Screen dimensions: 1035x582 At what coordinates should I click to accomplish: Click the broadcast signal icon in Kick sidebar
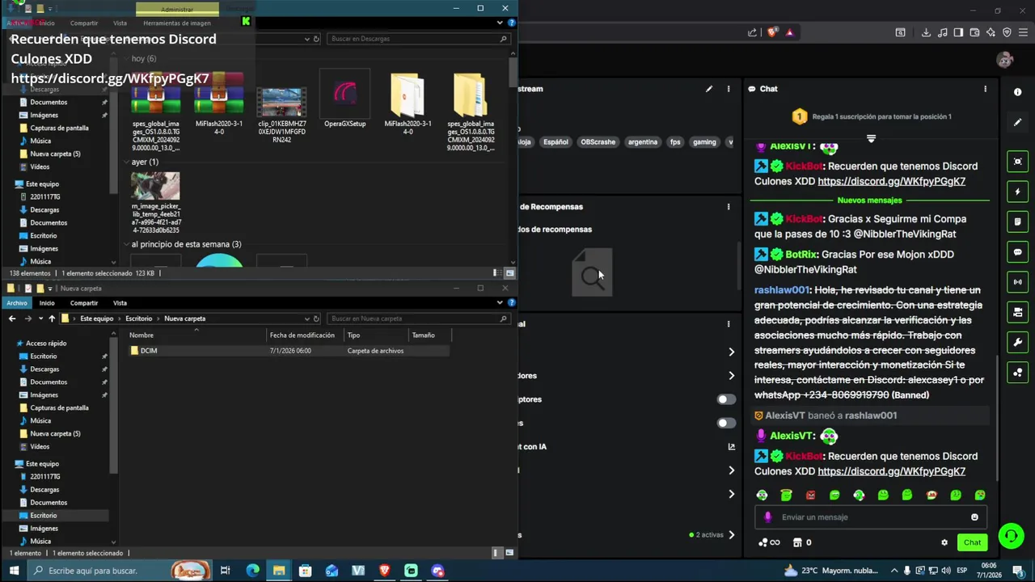tap(1018, 282)
